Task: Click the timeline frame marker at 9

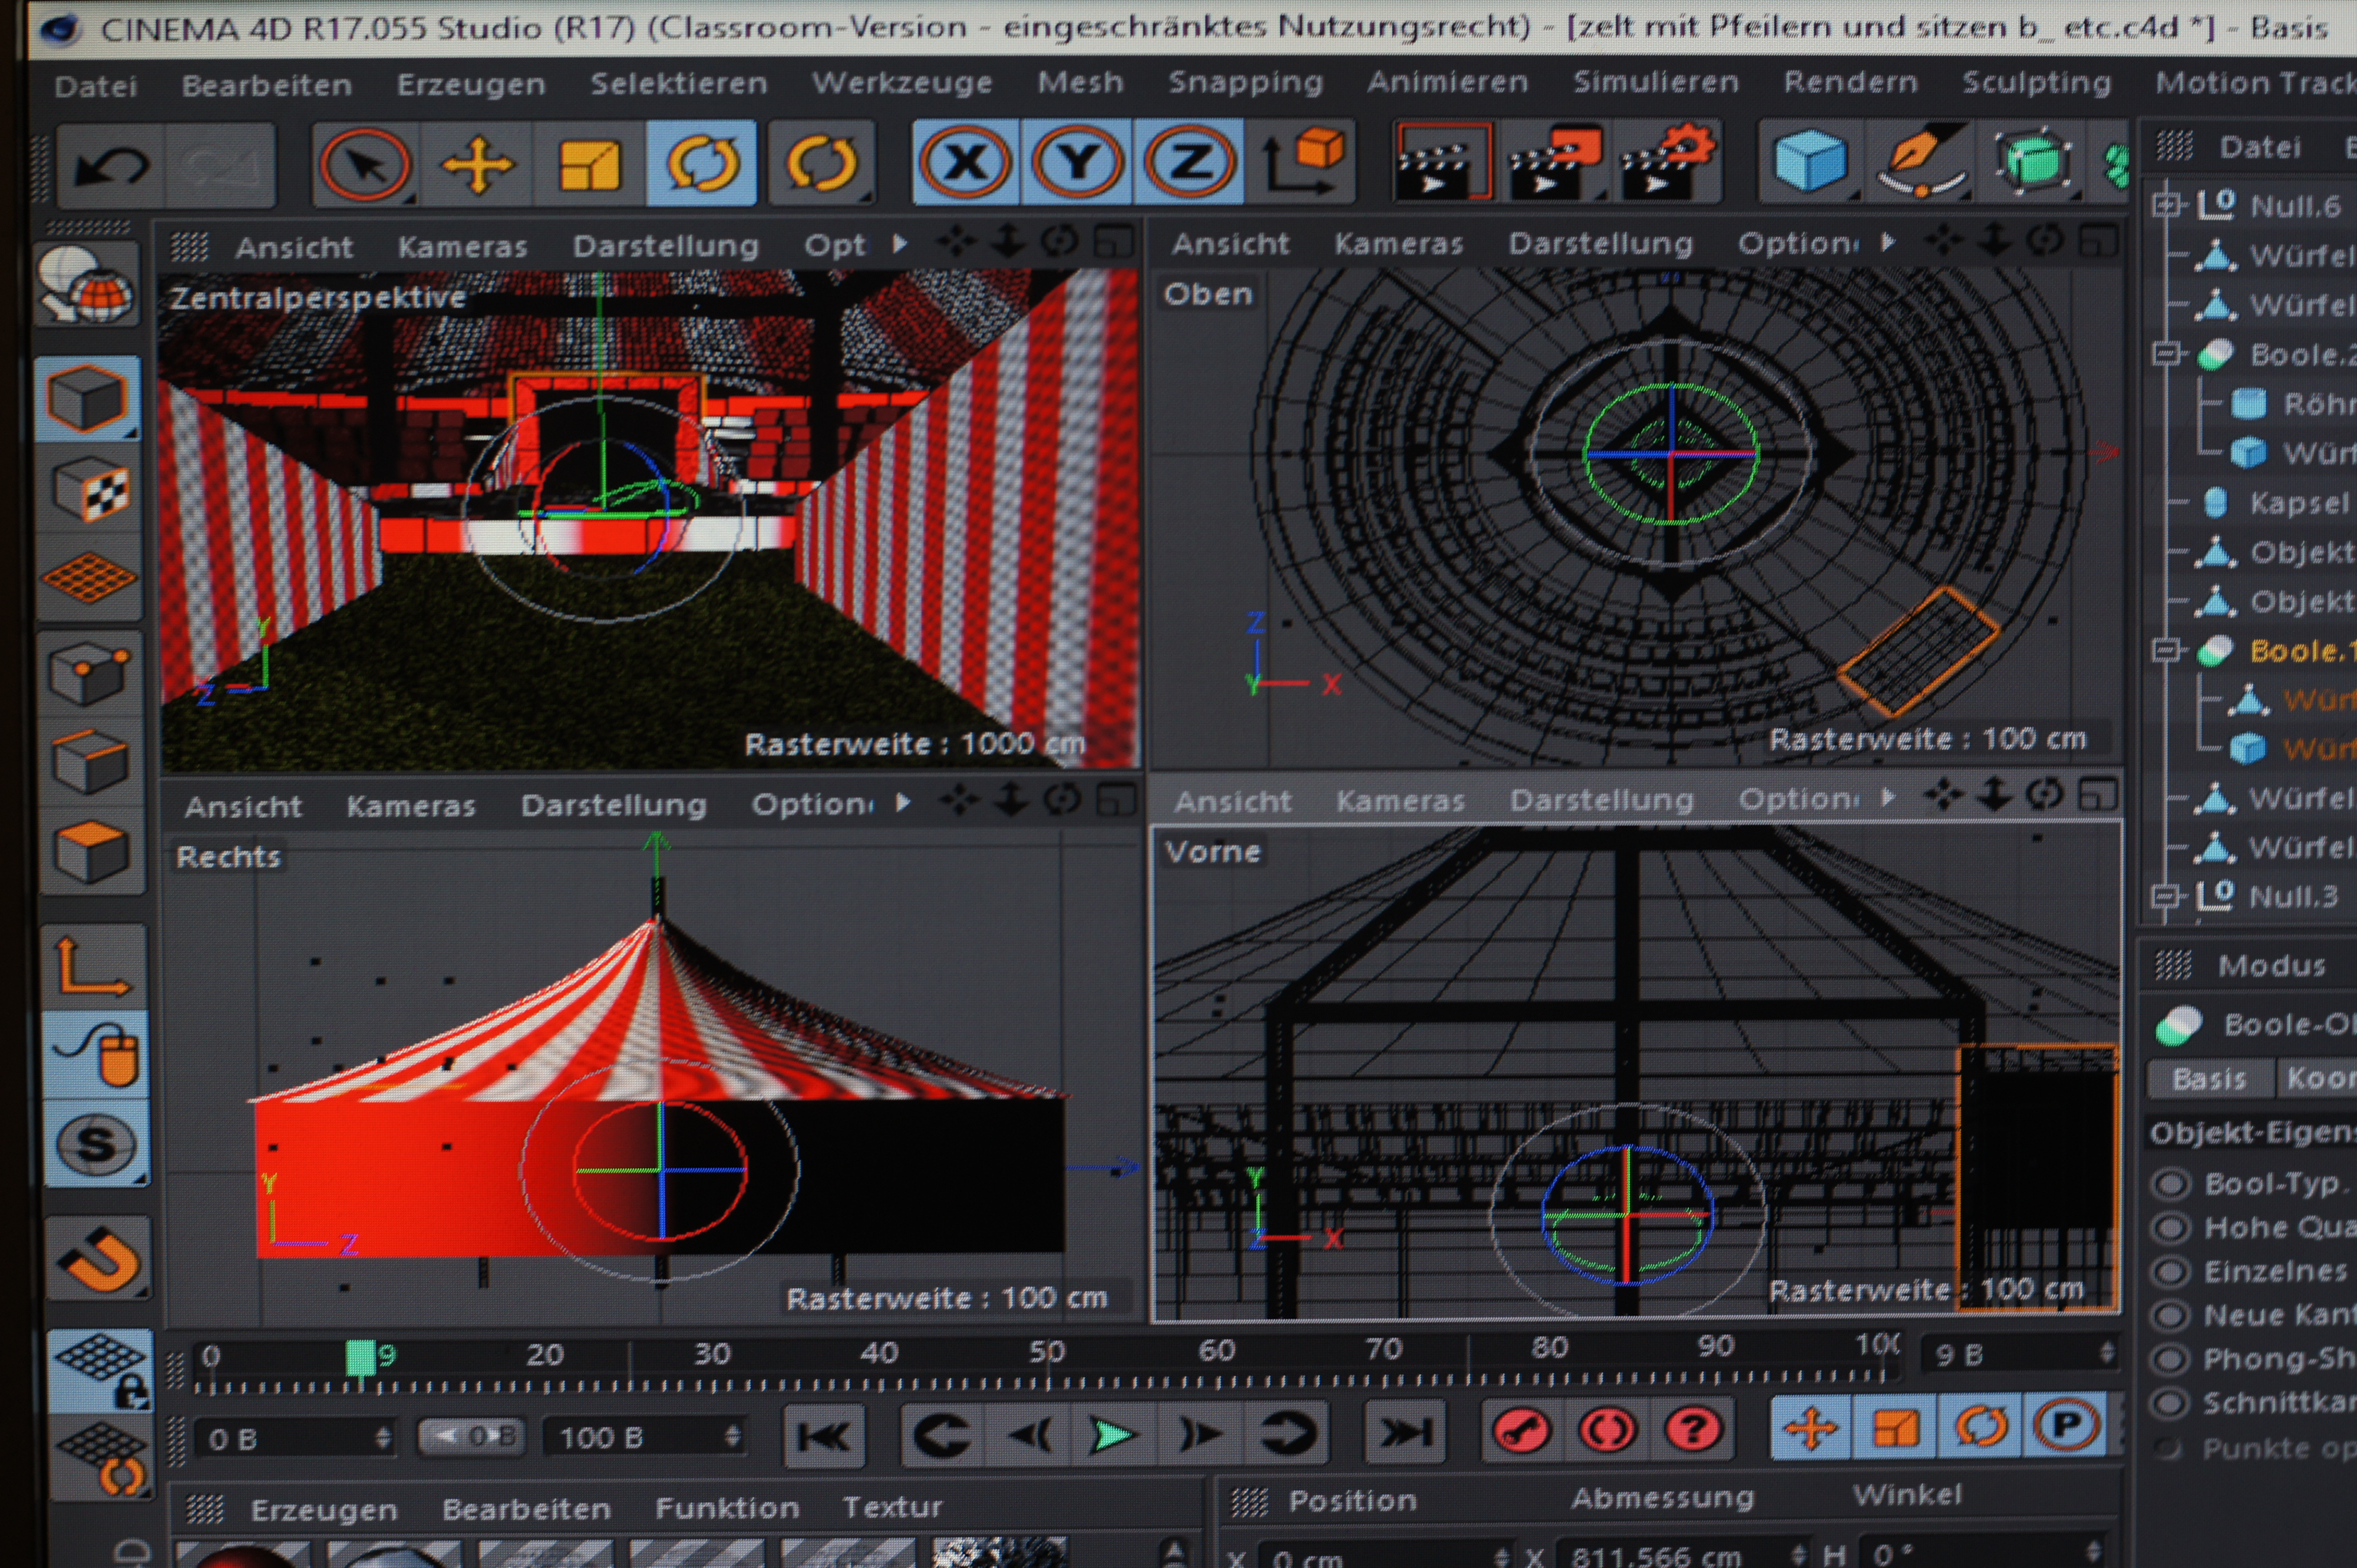Action: pos(360,1358)
